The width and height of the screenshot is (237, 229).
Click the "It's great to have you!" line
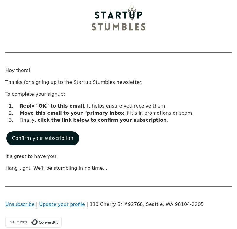point(31,156)
